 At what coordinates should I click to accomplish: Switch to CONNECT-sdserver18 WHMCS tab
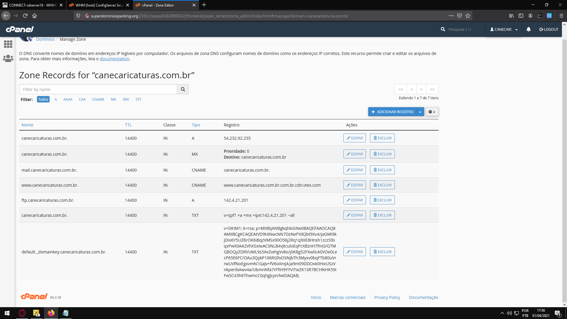tap(32, 5)
